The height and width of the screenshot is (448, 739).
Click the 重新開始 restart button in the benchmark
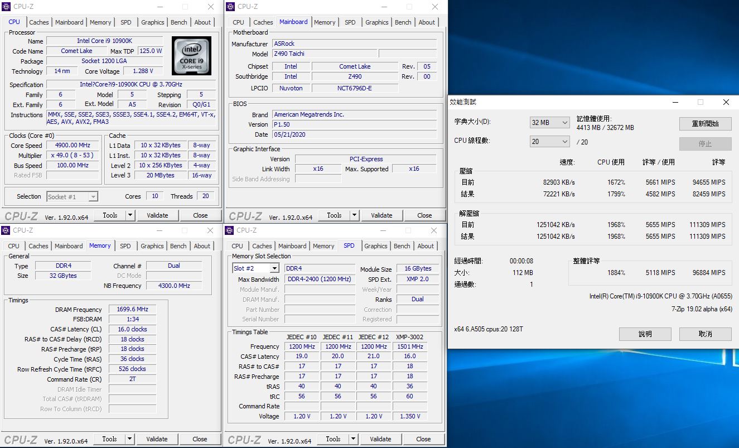(706, 124)
